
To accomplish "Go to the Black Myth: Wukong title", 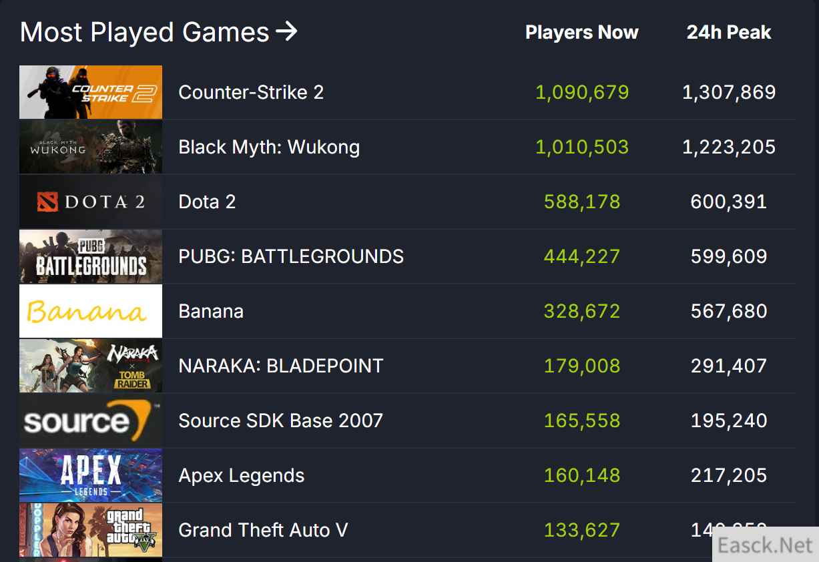I will coord(269,147).
